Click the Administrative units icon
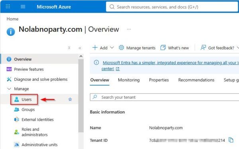Viewport: 239px width, 149px height. (17, 145)
